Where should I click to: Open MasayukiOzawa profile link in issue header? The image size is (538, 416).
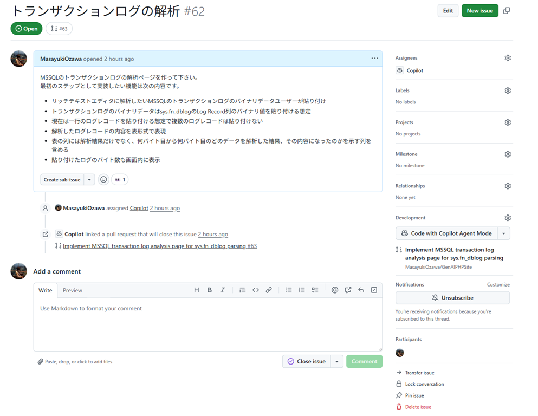point(61,58)
